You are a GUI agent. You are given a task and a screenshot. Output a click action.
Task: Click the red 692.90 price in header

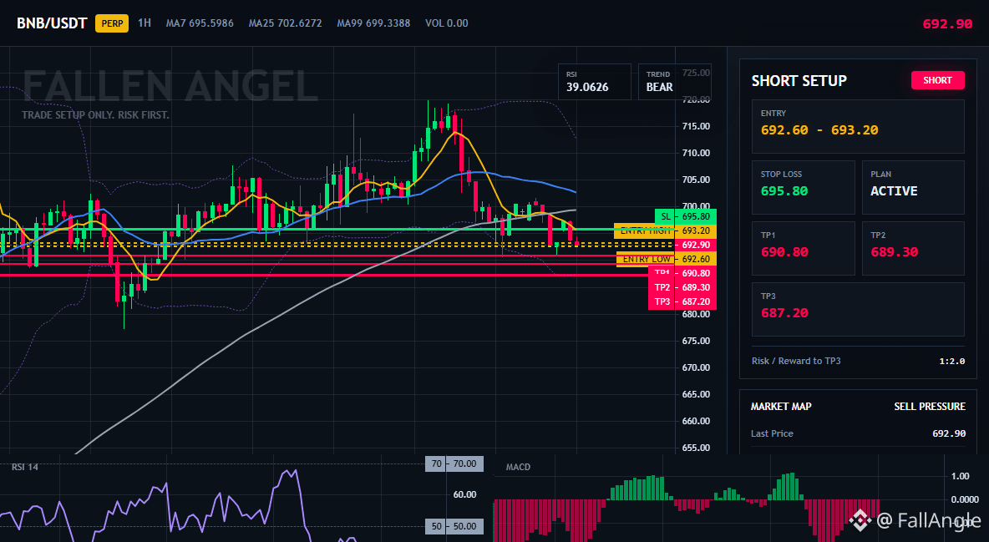coord(947,24)
